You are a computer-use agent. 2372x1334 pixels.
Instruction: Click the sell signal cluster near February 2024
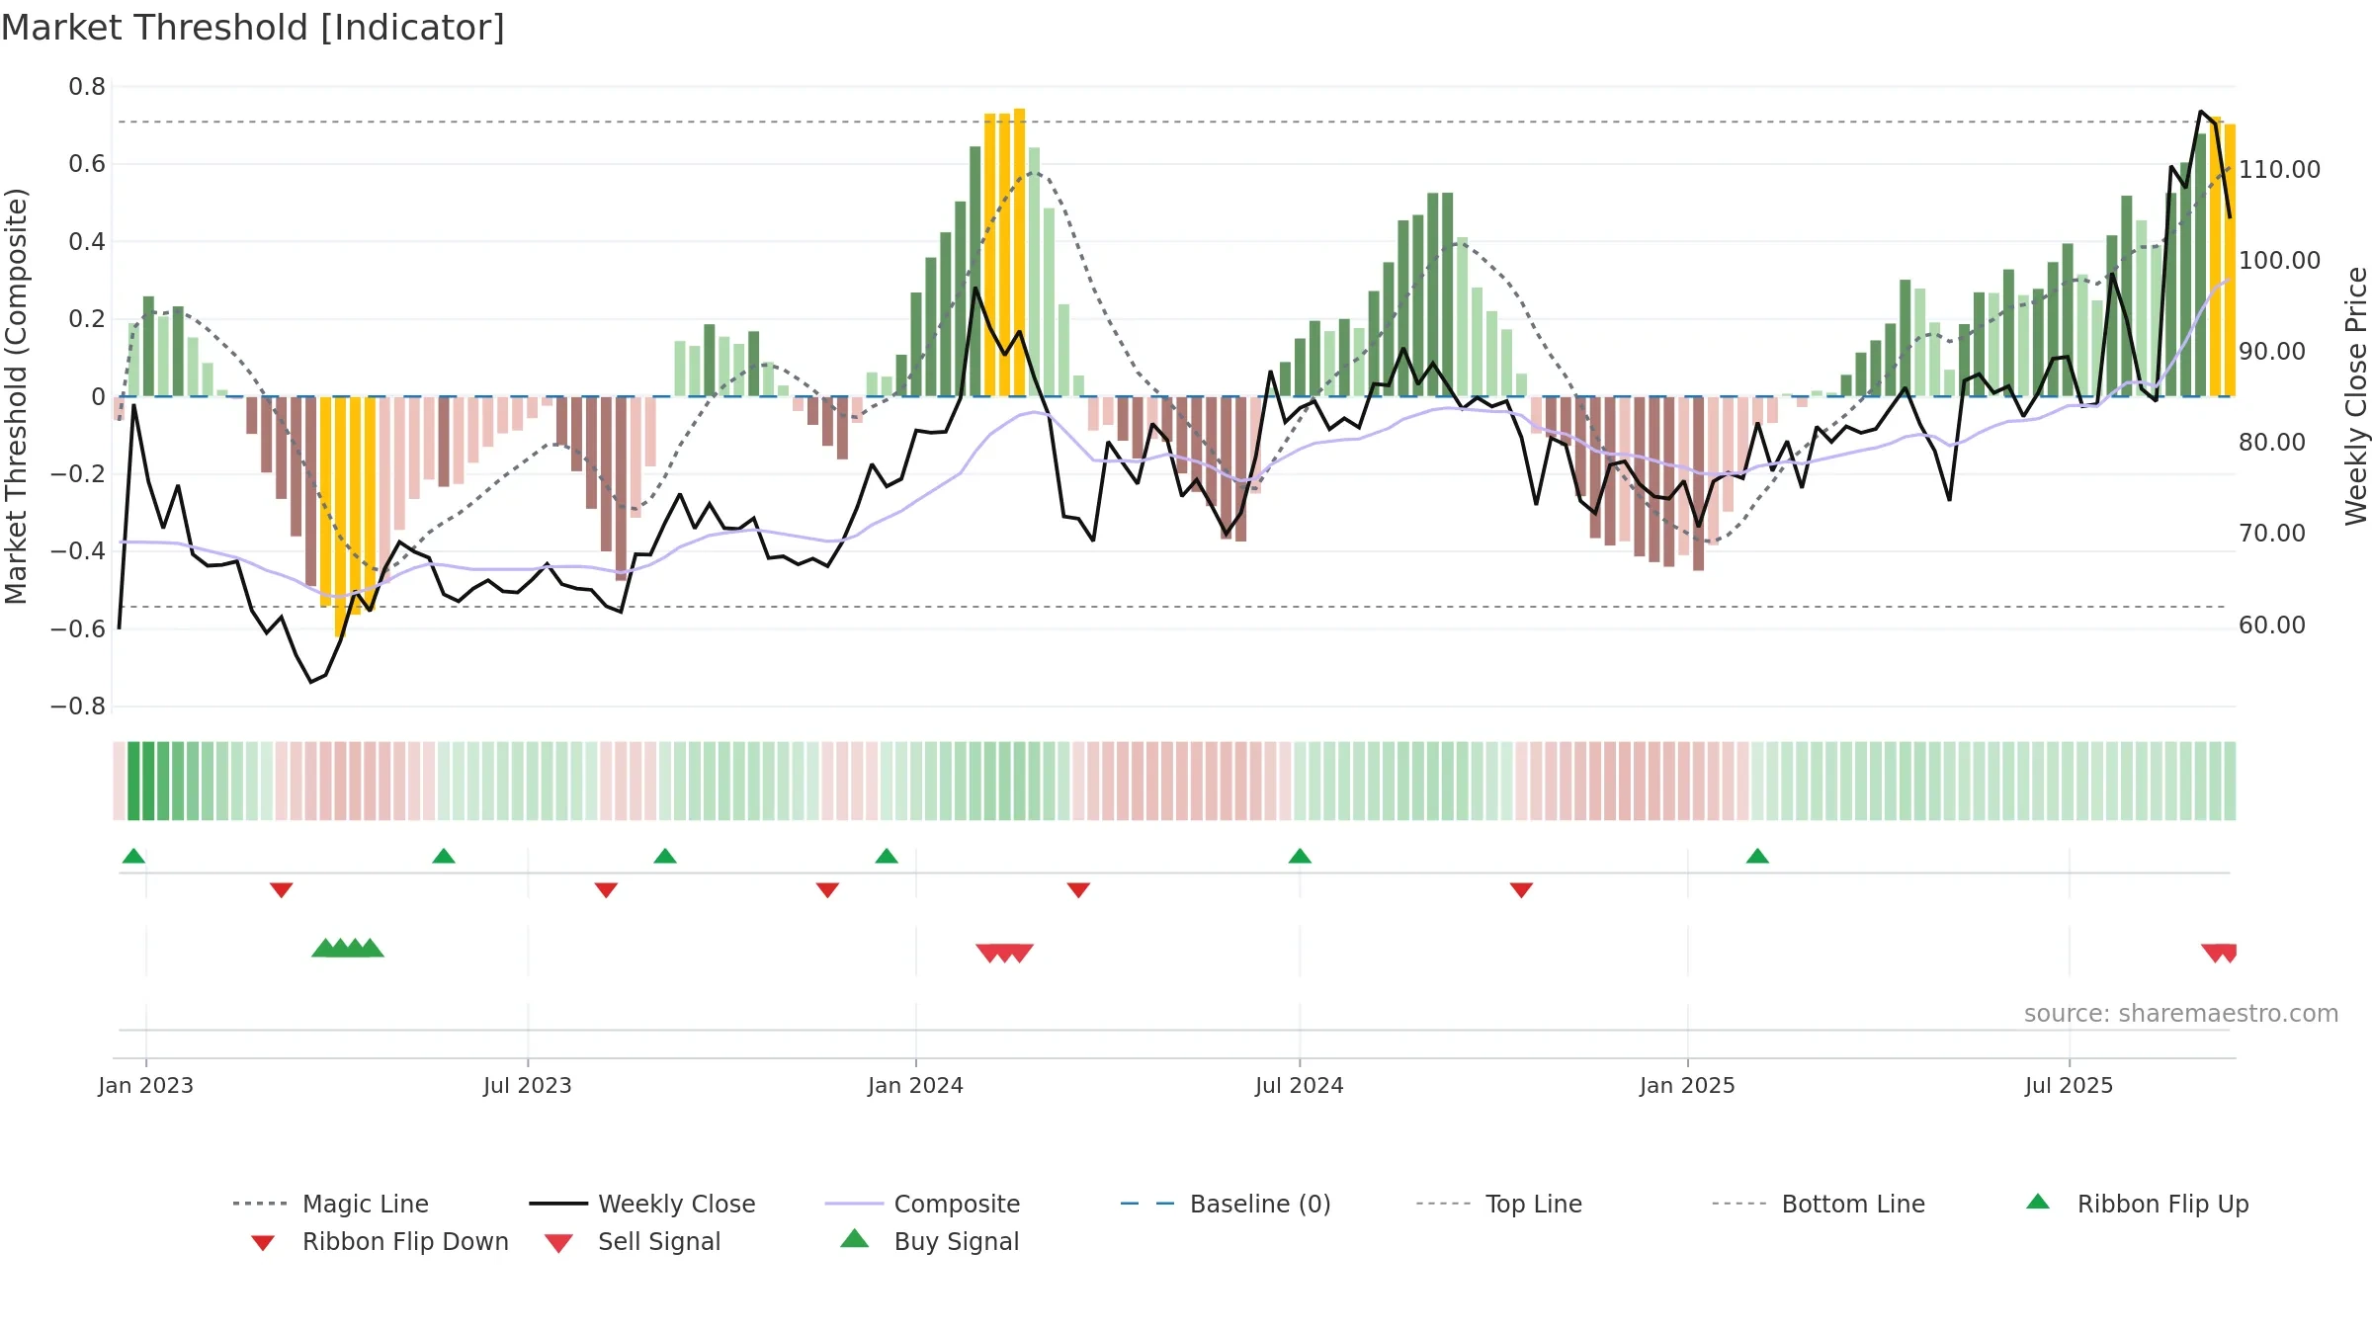(x=1004, y=954)
